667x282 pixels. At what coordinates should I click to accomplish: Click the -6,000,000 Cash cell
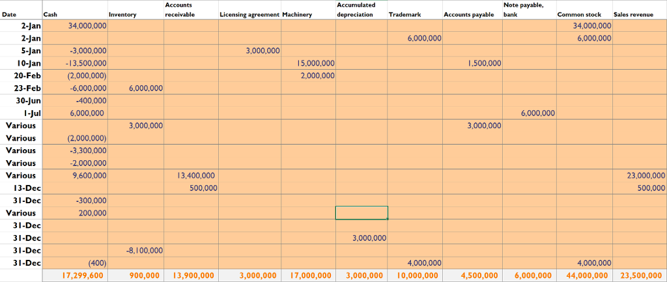76,89
